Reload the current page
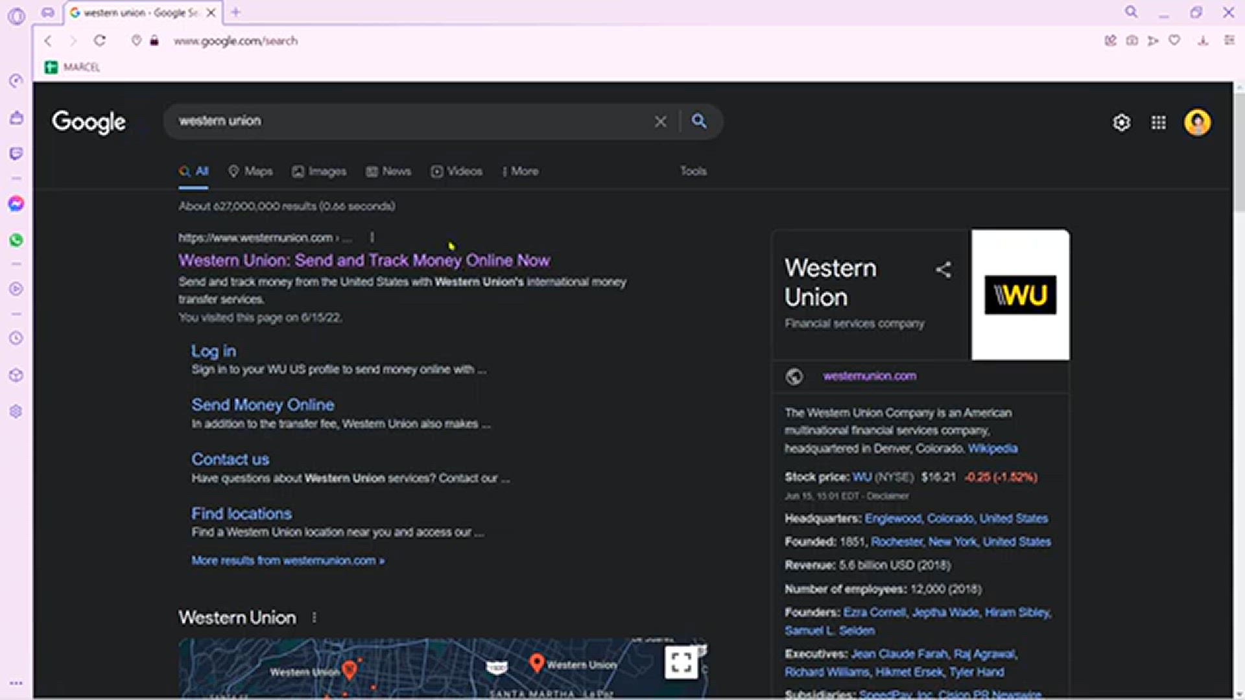This screenshot has width=1245, height=700. point(99,41)
